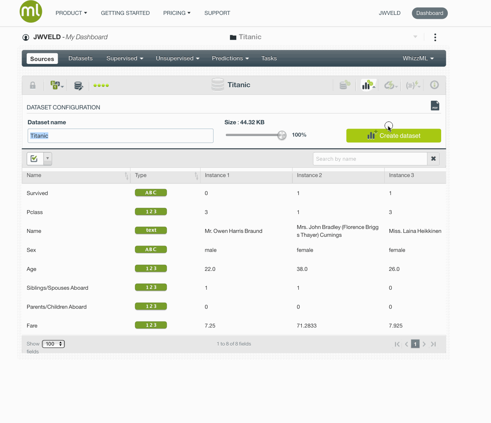
Task: Click the Siblings/Spouses Aboard field name
Action: (x=57, y=288)
